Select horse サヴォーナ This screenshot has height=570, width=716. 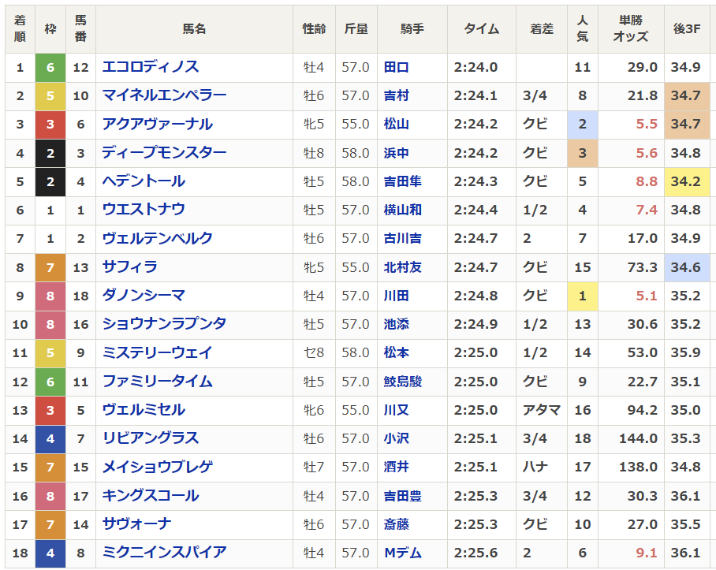[x=136, y=524]
